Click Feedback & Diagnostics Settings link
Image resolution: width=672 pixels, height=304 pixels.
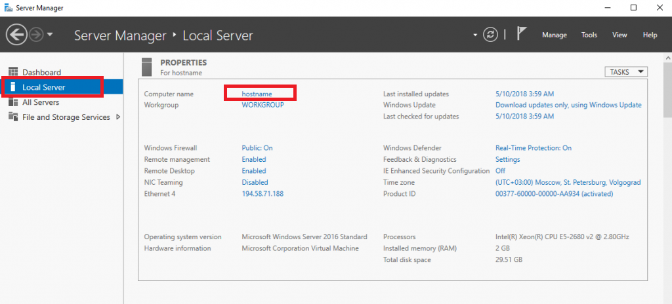507,159
